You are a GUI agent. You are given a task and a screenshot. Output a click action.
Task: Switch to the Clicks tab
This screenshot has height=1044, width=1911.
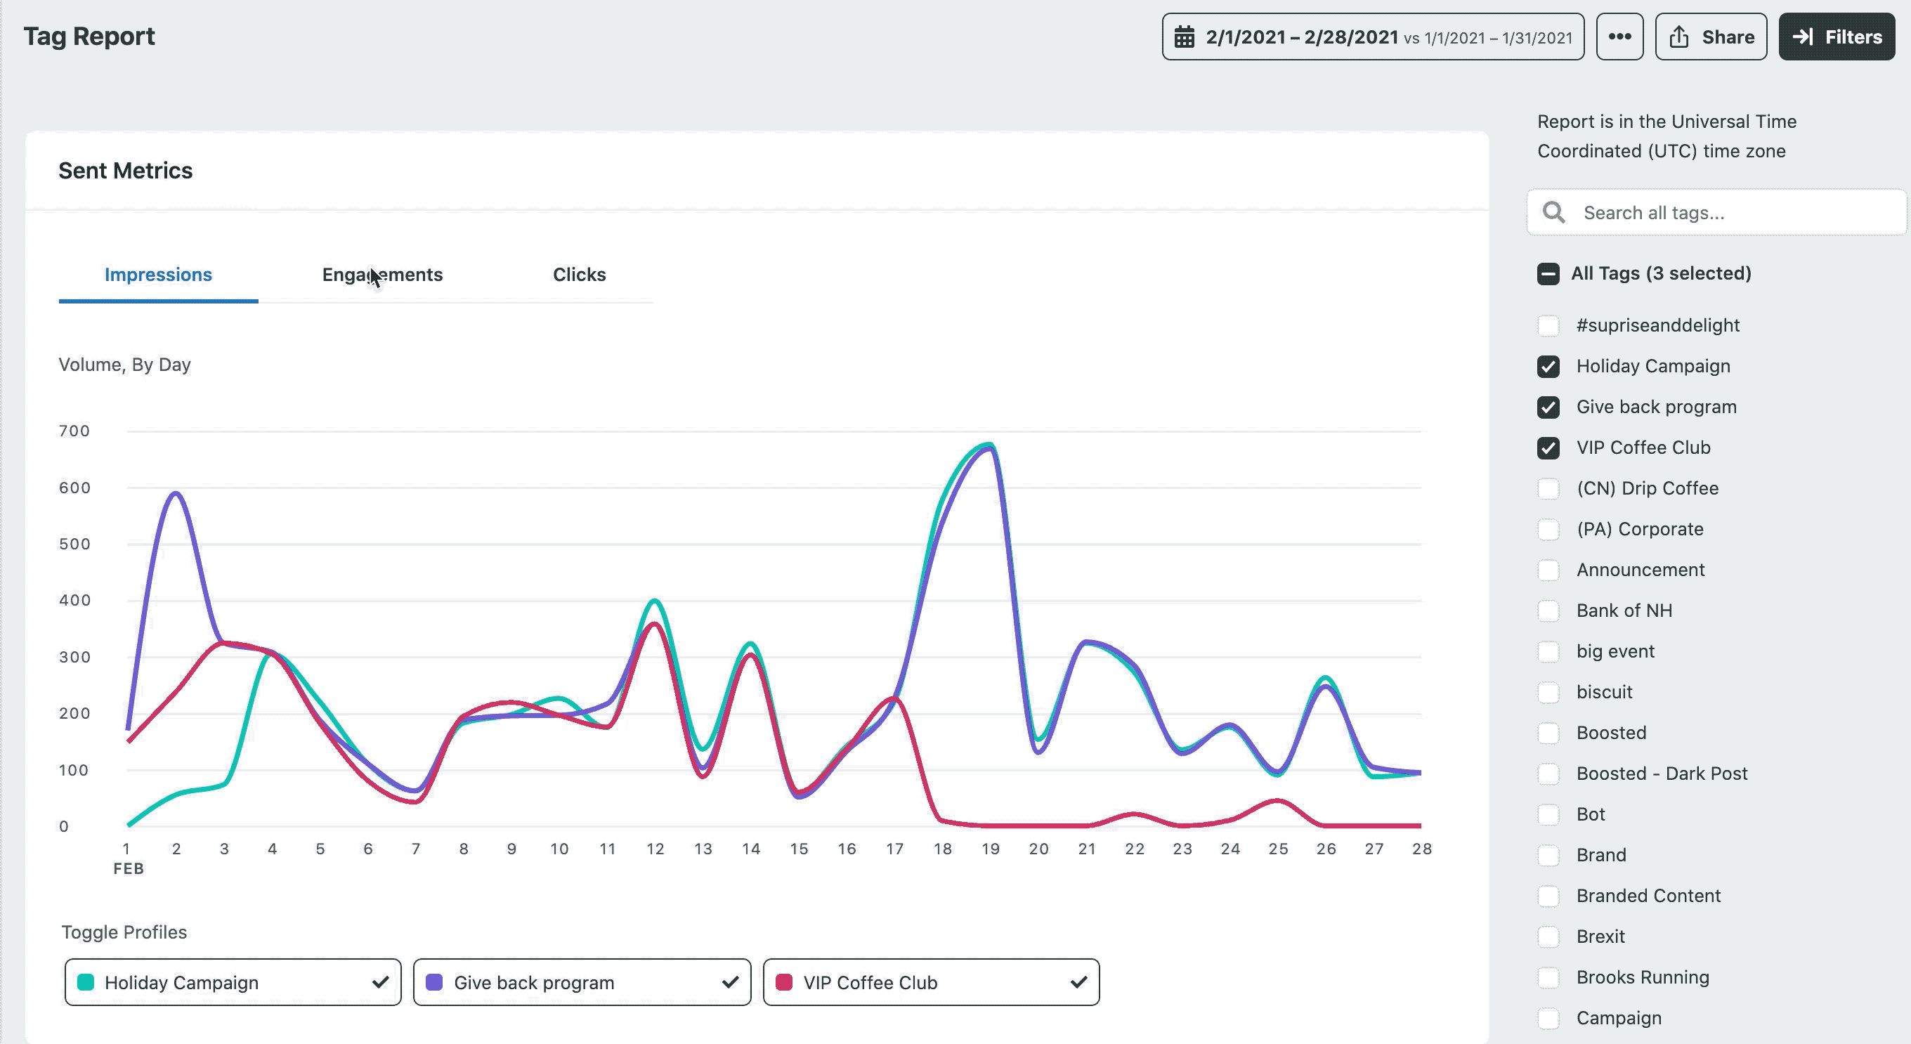click(x=580, y=275)
